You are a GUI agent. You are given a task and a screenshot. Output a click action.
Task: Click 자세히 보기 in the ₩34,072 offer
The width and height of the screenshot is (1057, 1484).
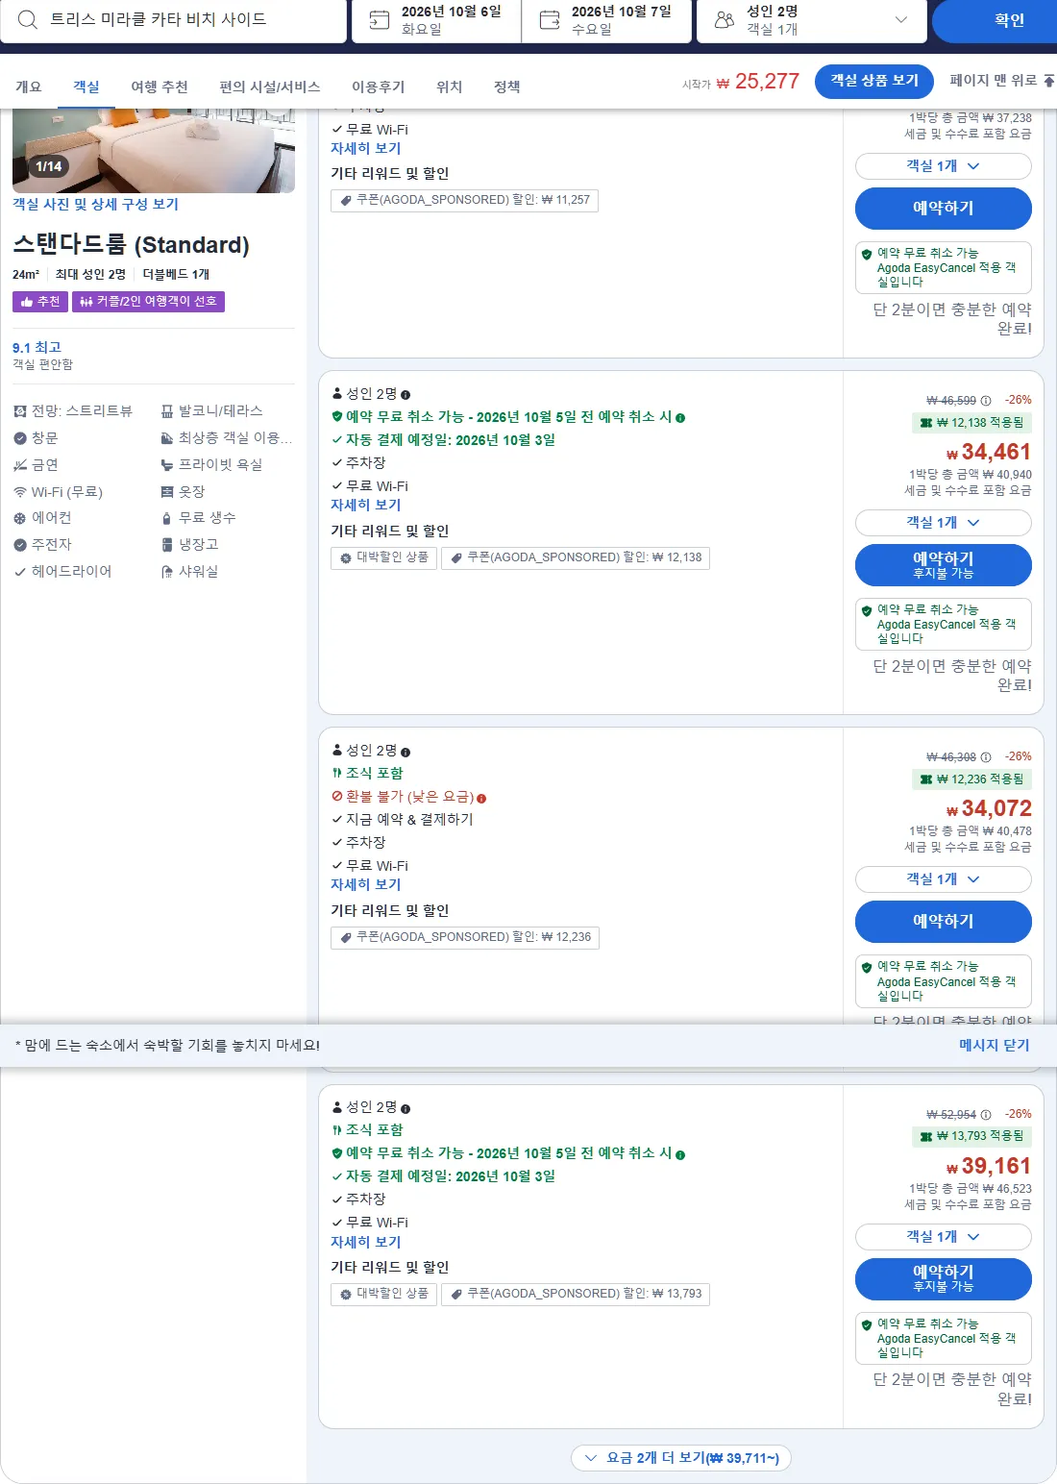pyautogui.click(x=365, y=884)
